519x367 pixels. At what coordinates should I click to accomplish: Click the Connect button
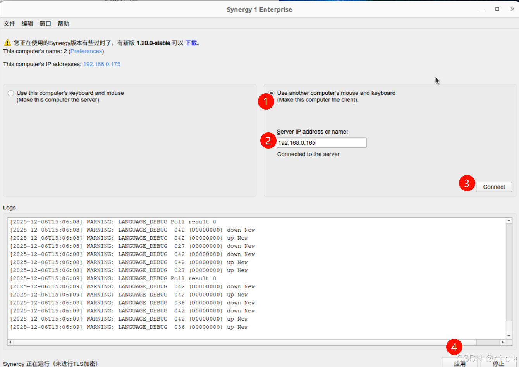pos(494,187)
